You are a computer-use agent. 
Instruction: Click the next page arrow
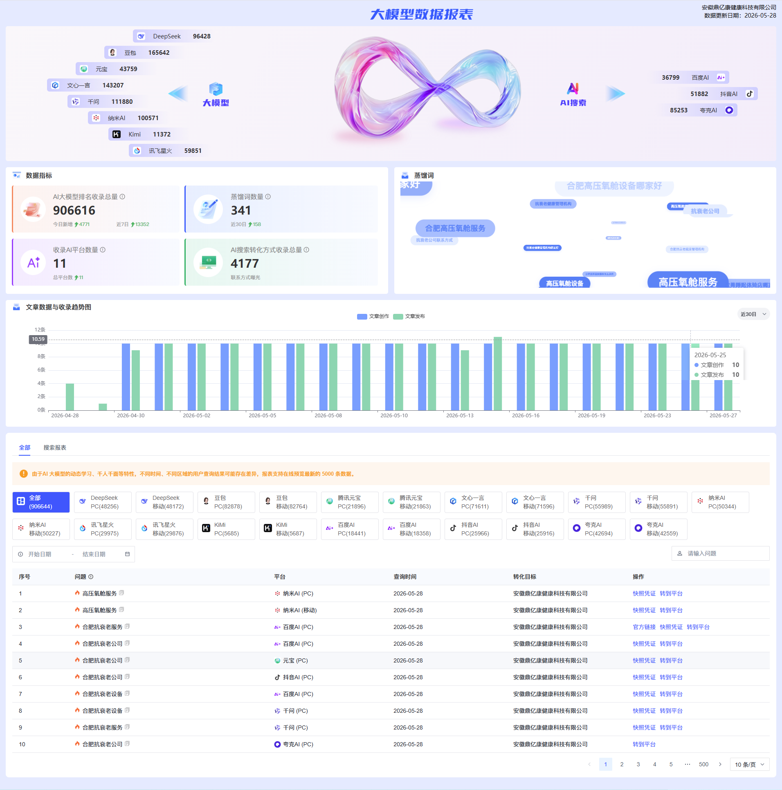[720, 764]
